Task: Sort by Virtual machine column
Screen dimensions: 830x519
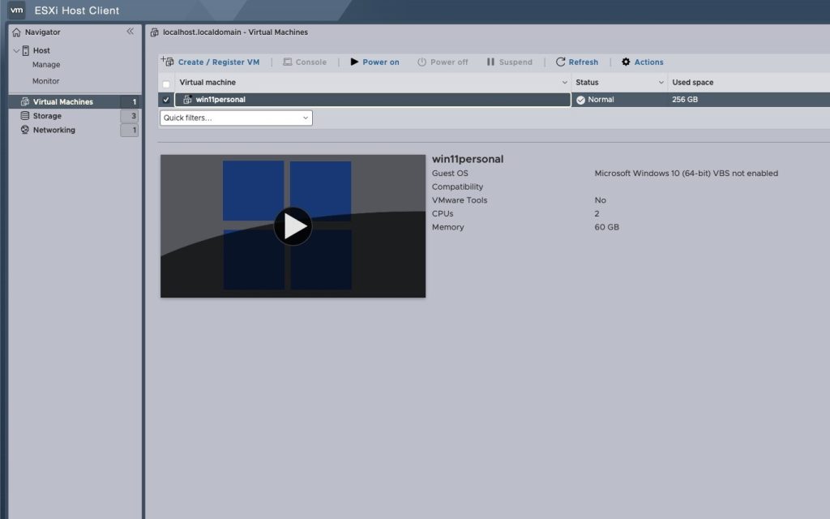Action: point(207,82)
